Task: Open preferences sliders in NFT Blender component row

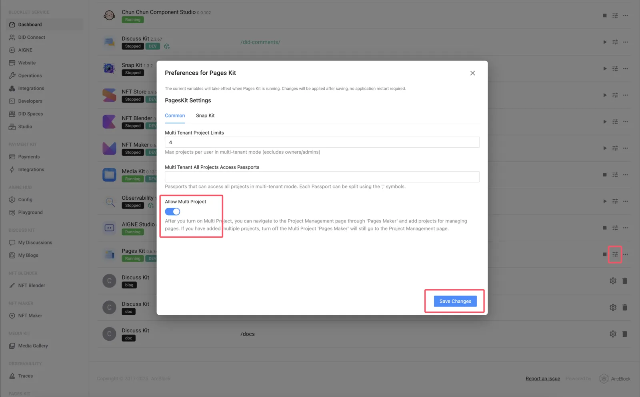Action: tap(615, 122)
